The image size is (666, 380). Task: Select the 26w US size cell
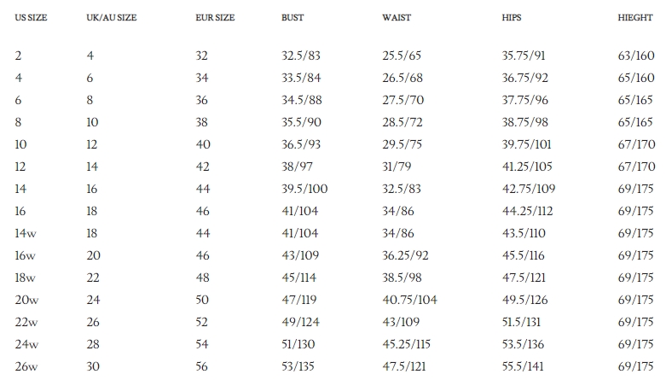point(26,366)
